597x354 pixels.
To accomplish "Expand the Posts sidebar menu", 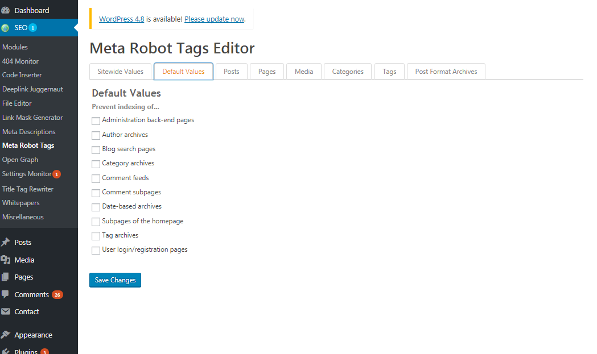I will 23,242.
